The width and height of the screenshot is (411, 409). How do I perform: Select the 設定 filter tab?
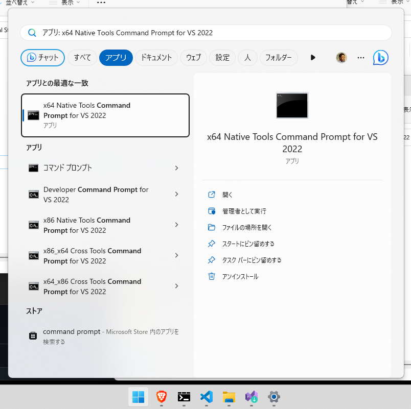pyautogui.click(x=222, y=58)
